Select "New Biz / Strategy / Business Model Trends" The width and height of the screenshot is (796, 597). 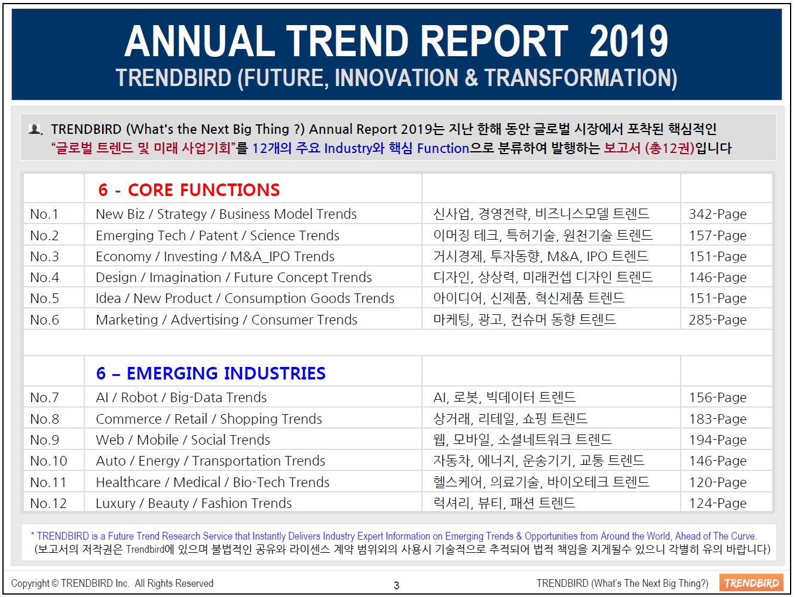226,214
